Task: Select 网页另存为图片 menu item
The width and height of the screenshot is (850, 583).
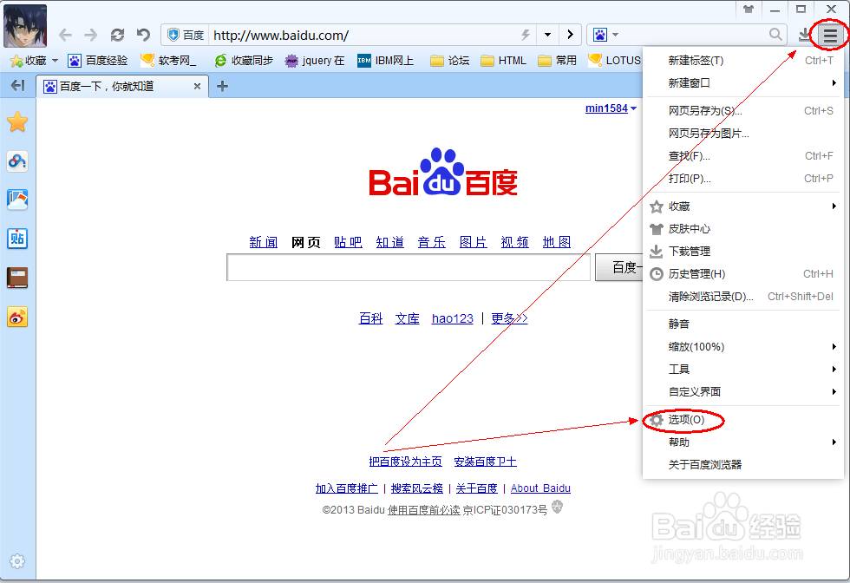Action: tap(742, 134)
